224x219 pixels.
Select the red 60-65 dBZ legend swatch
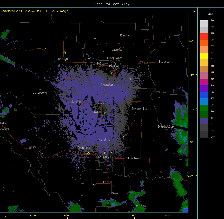tap(204, 37)
